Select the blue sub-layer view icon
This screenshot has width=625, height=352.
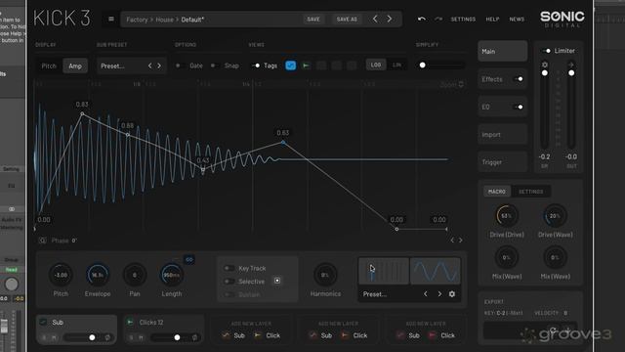291,66
